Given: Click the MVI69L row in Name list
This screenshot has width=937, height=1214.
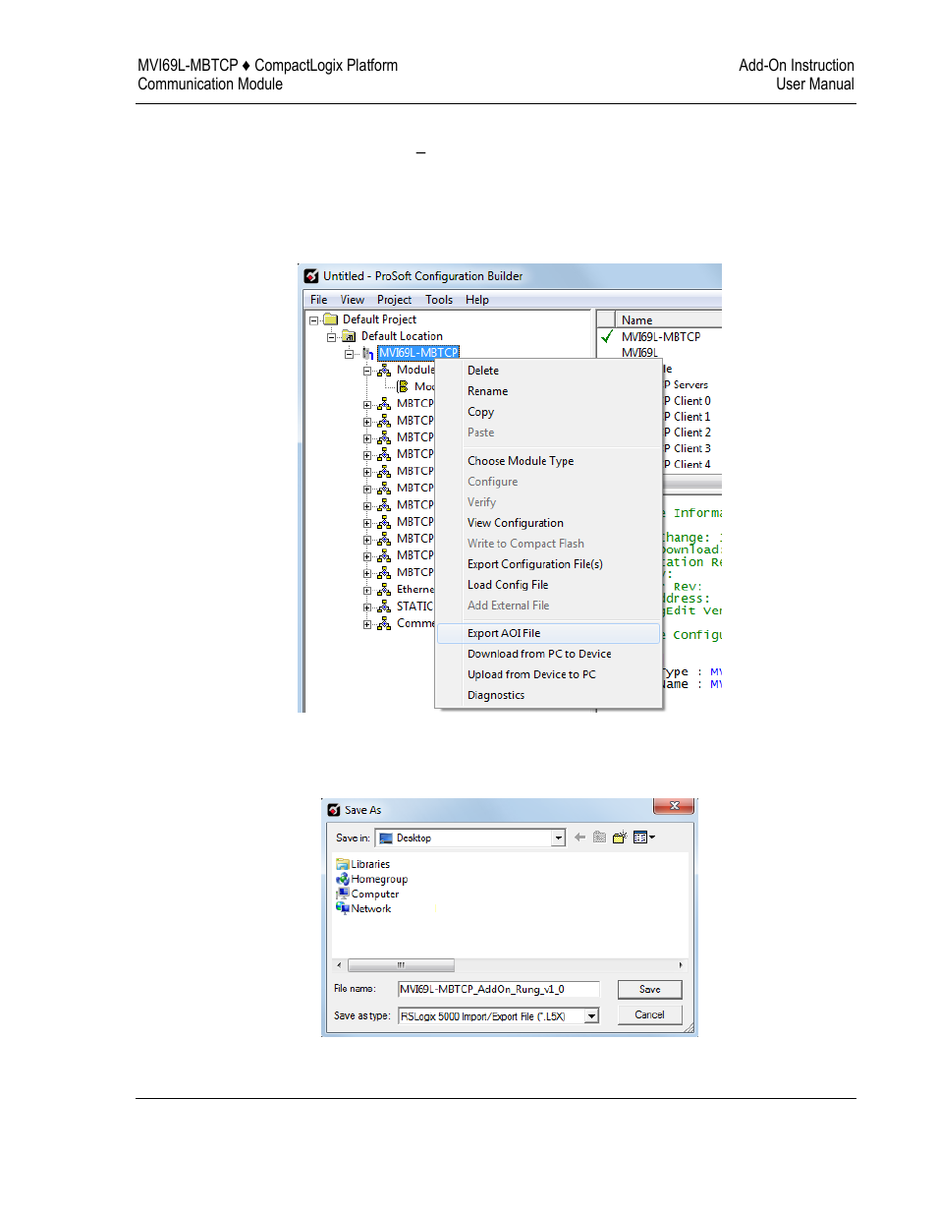Looking at the screenshot, I should (x=639, y=352).
